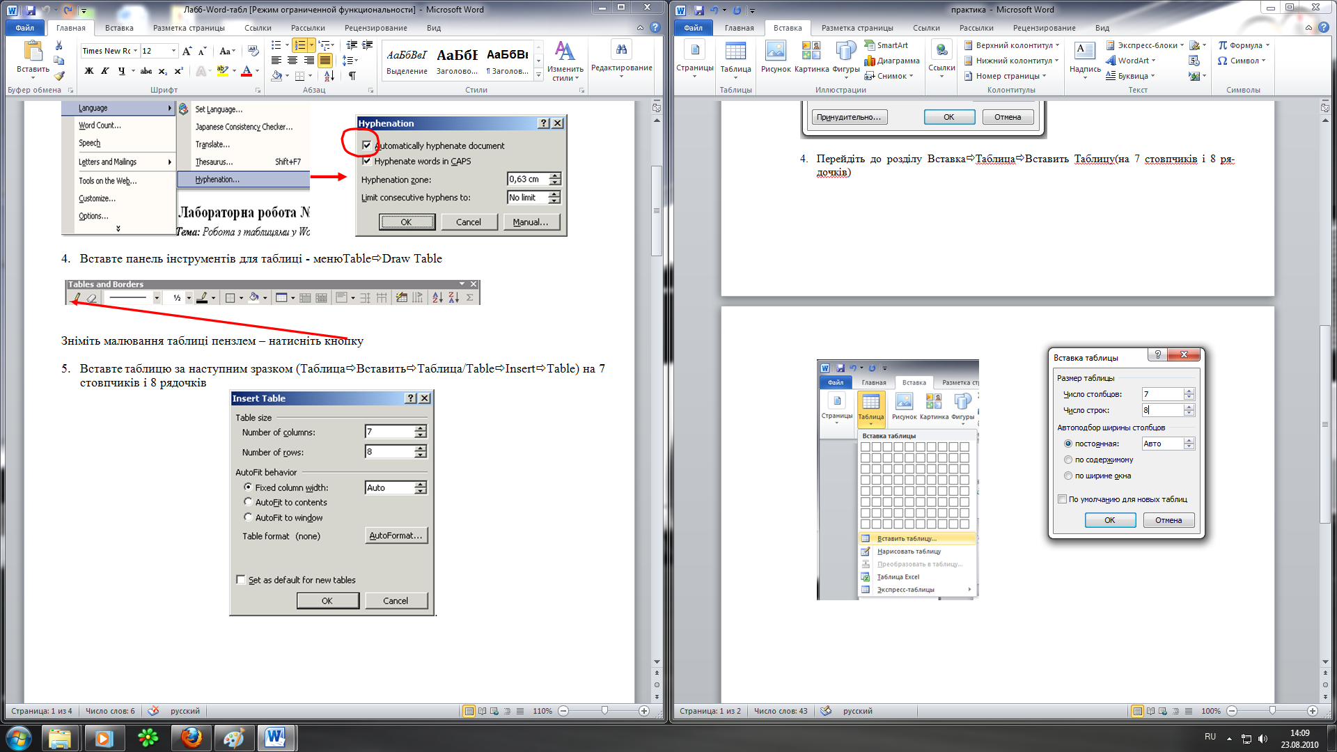Image resolution: width=1337 pixels, height=752 pixels.
Task: Open the WordArt dropdown
Action: (x=1131, y=61)
